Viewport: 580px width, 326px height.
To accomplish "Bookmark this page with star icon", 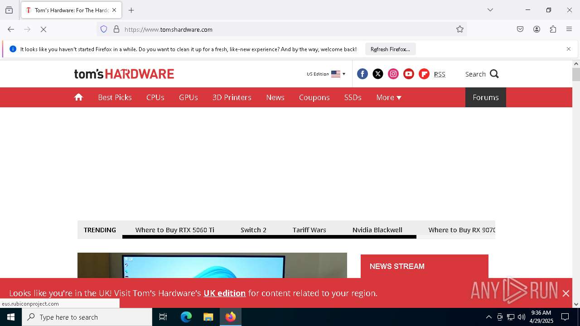I will (x=460, y=29).
